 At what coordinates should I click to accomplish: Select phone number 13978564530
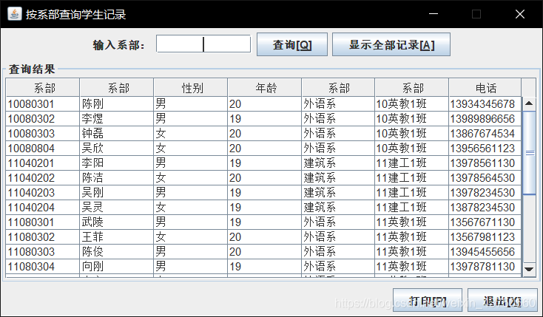click(485, 178)
